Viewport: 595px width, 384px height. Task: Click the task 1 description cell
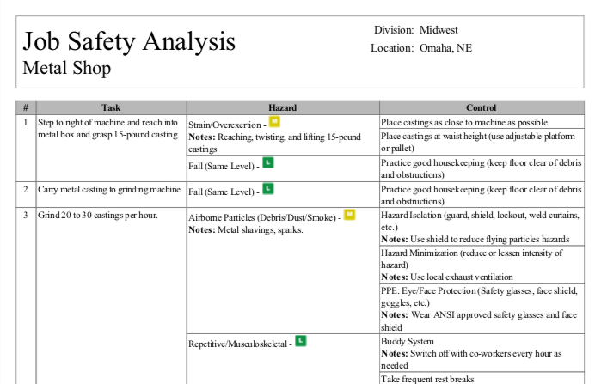[x=111, y=148]
